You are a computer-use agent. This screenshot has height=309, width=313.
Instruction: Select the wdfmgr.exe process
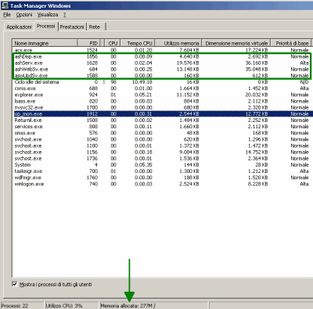coord(162,178)
